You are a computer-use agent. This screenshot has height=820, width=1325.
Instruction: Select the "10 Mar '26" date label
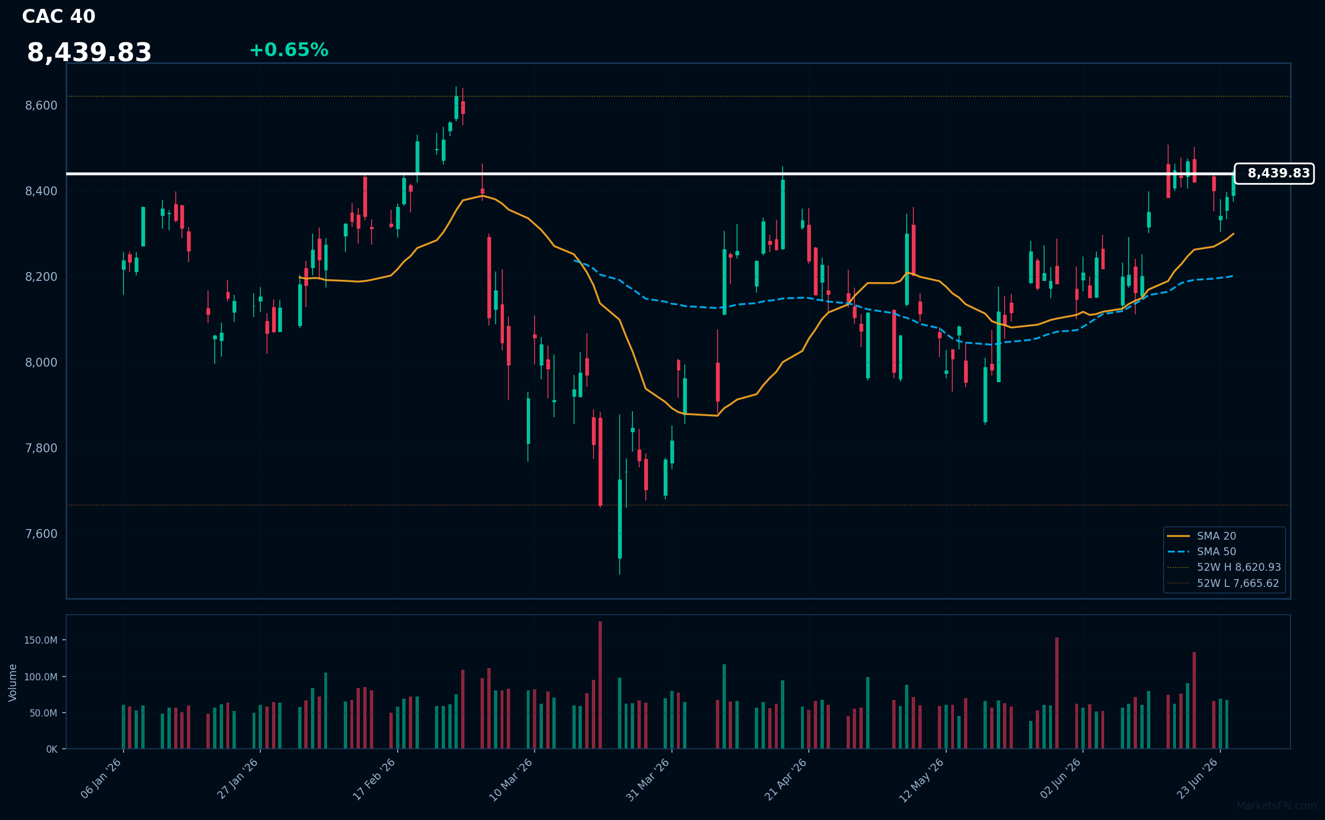512,779
